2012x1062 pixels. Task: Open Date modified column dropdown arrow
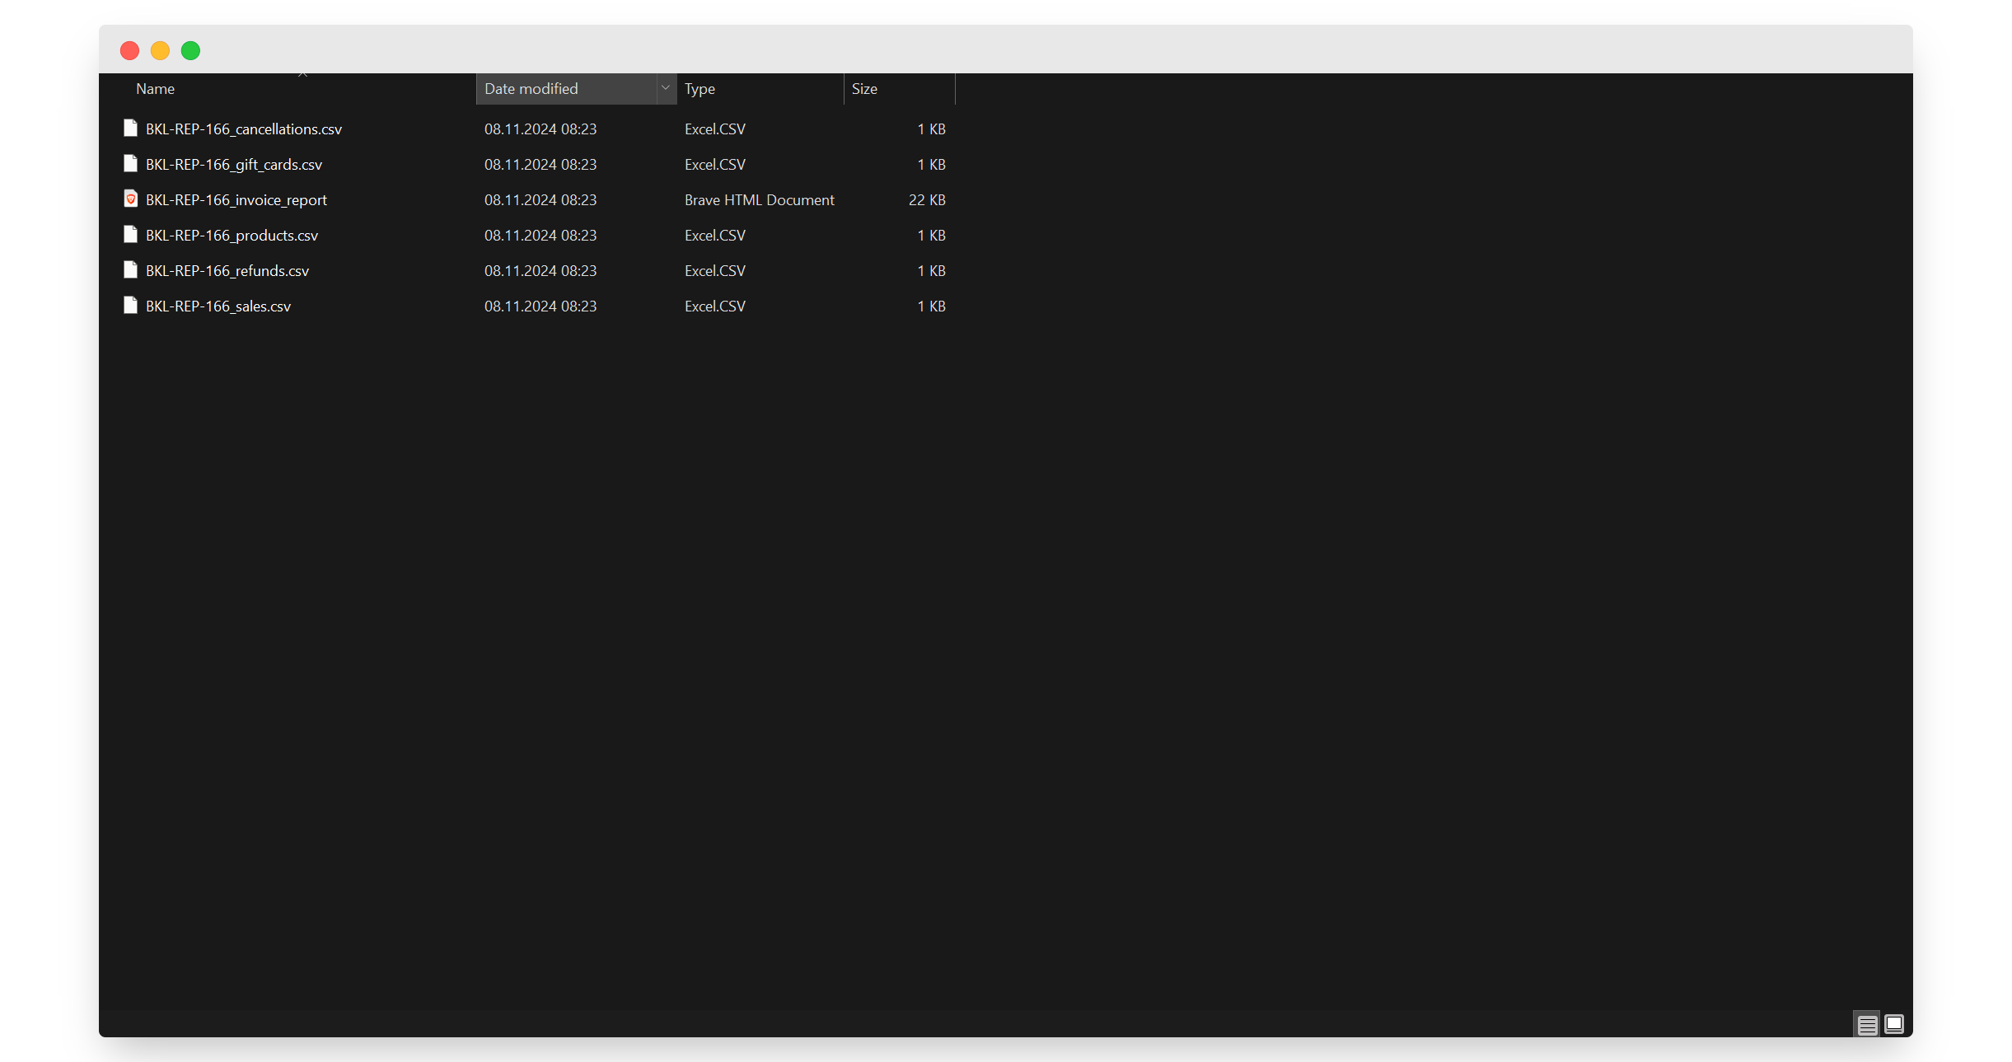pos(666,88)
